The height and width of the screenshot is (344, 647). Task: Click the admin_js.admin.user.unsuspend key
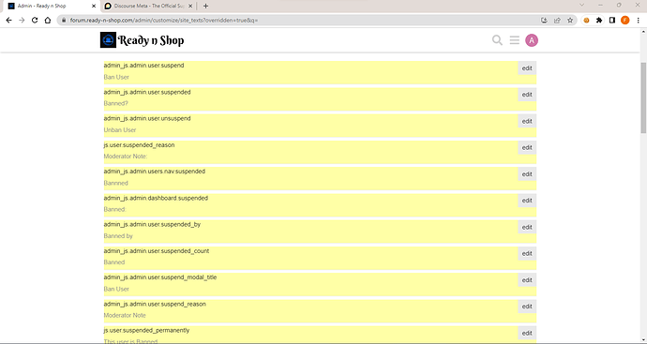point(147,118)
